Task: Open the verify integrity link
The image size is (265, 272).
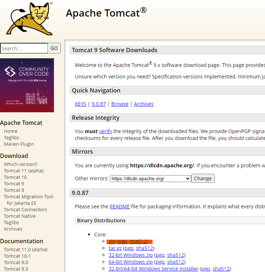Action: tap(105, 131)
